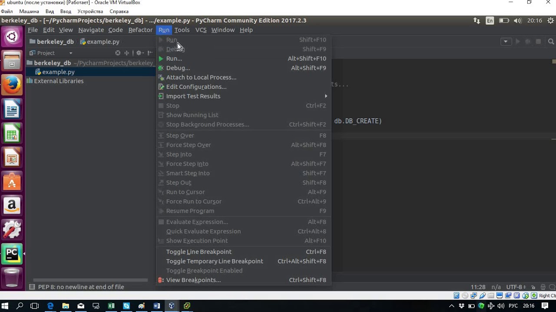
Task: Click the Windows Start button
Action: coord(5,306)
